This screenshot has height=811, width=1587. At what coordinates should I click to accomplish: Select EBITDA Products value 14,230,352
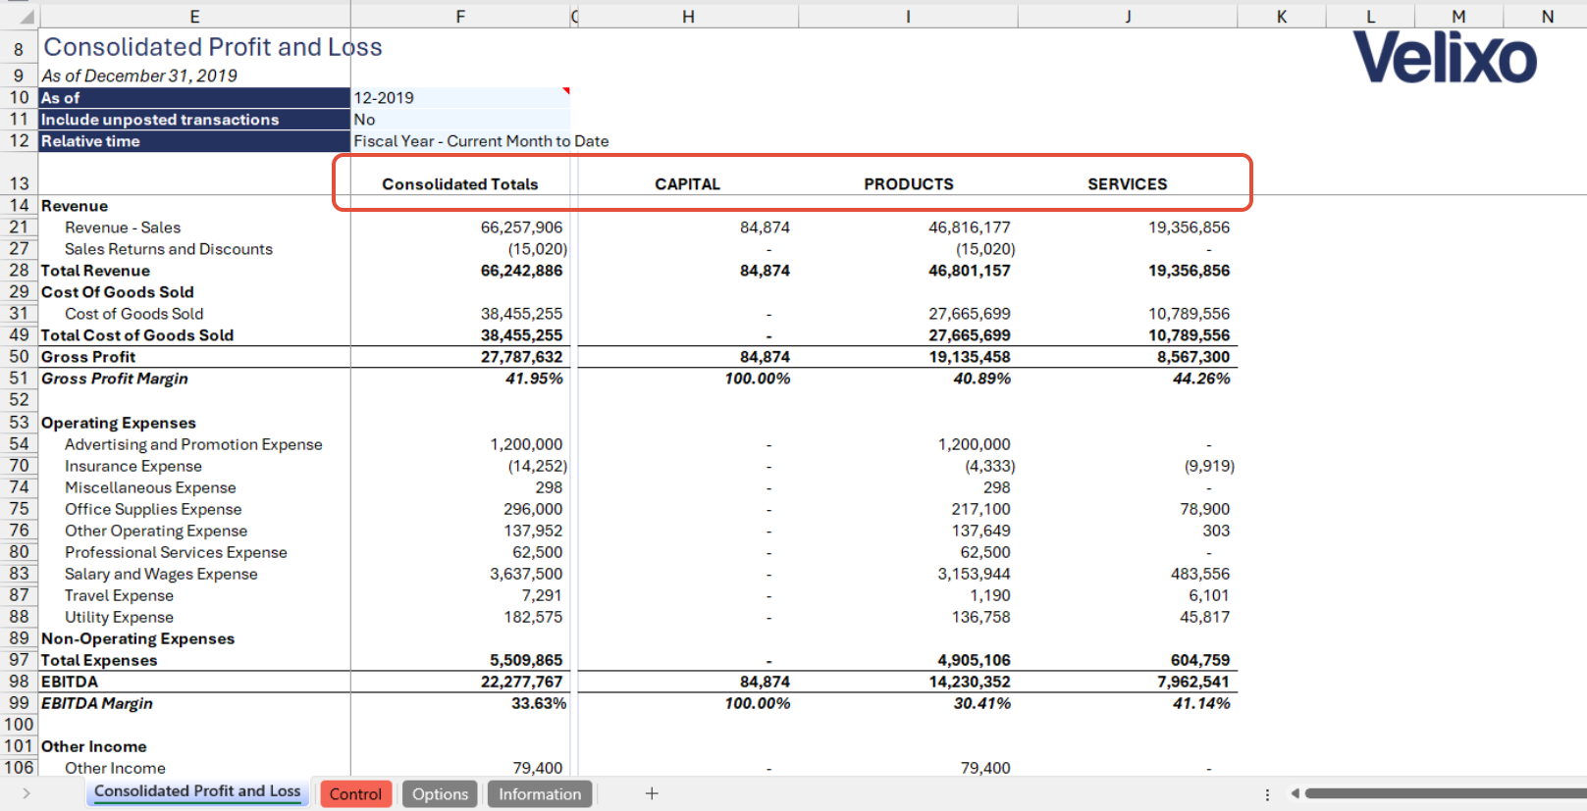pos(970,682)
